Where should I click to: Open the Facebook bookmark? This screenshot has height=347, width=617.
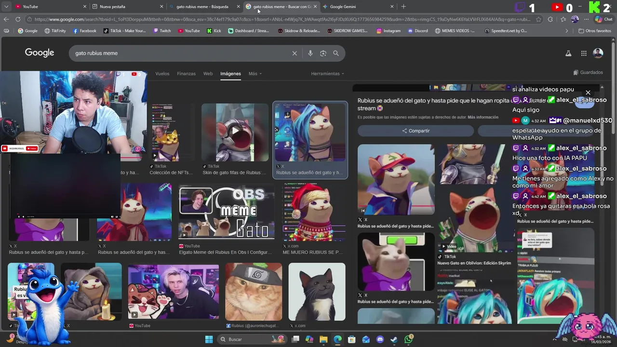pos(84,31)
